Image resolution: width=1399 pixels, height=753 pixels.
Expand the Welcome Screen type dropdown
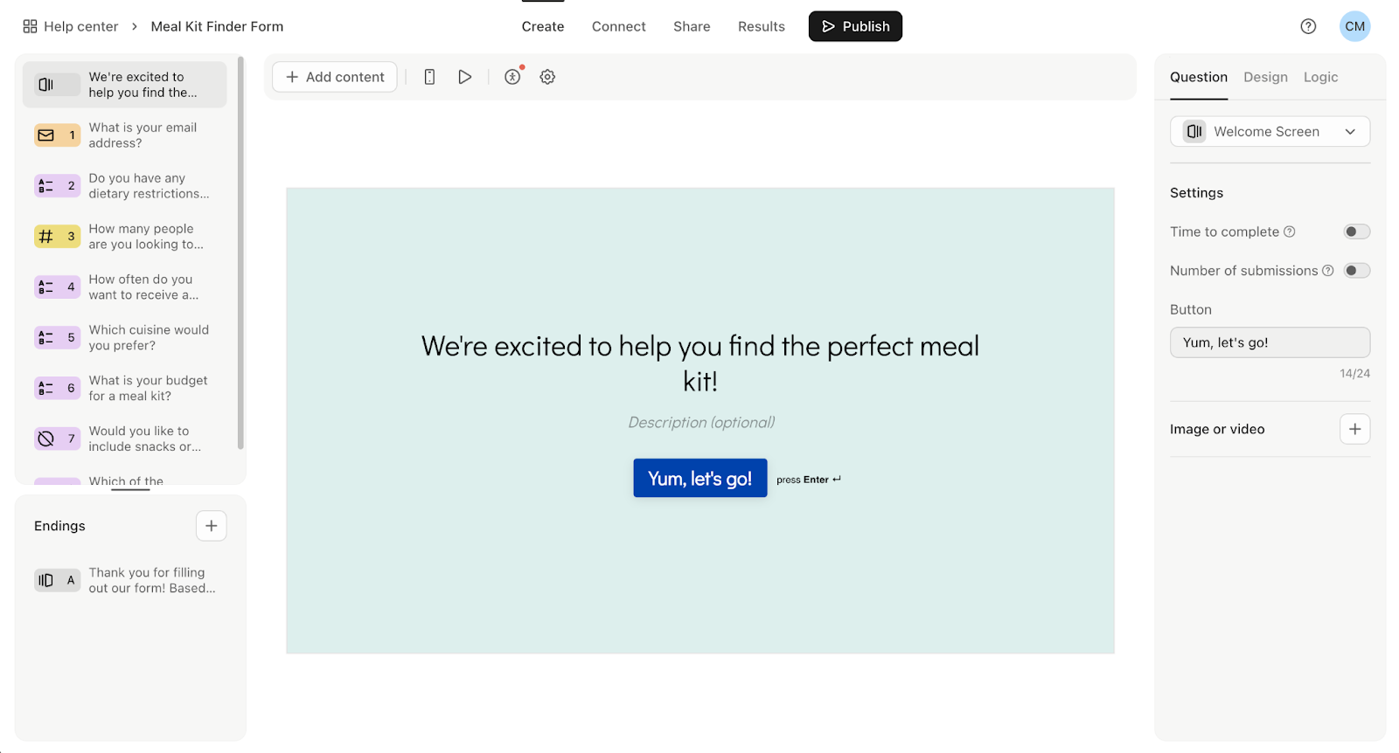tap(1270, 132)
